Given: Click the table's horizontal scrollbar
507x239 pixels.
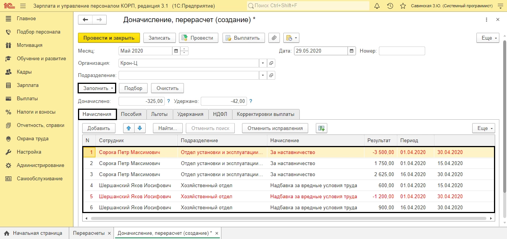Looking at the screenshot, I should [289, 218].
